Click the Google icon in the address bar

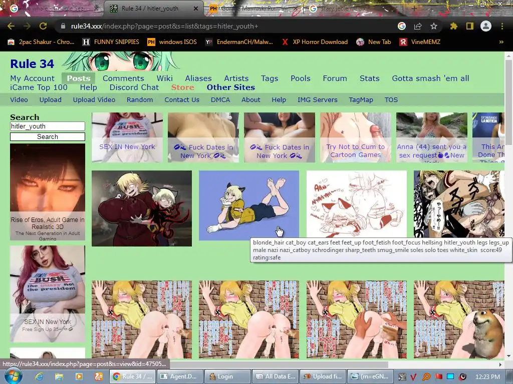tap(402, 26)
